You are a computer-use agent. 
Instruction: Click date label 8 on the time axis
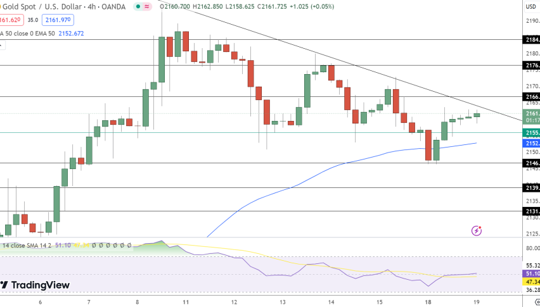138,302
